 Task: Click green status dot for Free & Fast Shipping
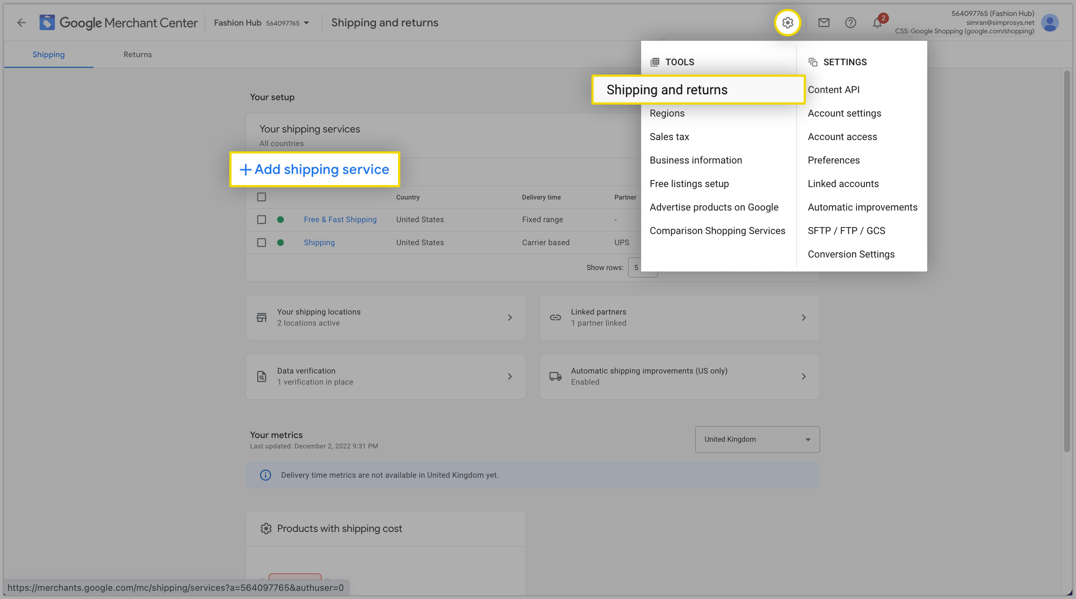point(280,219)
